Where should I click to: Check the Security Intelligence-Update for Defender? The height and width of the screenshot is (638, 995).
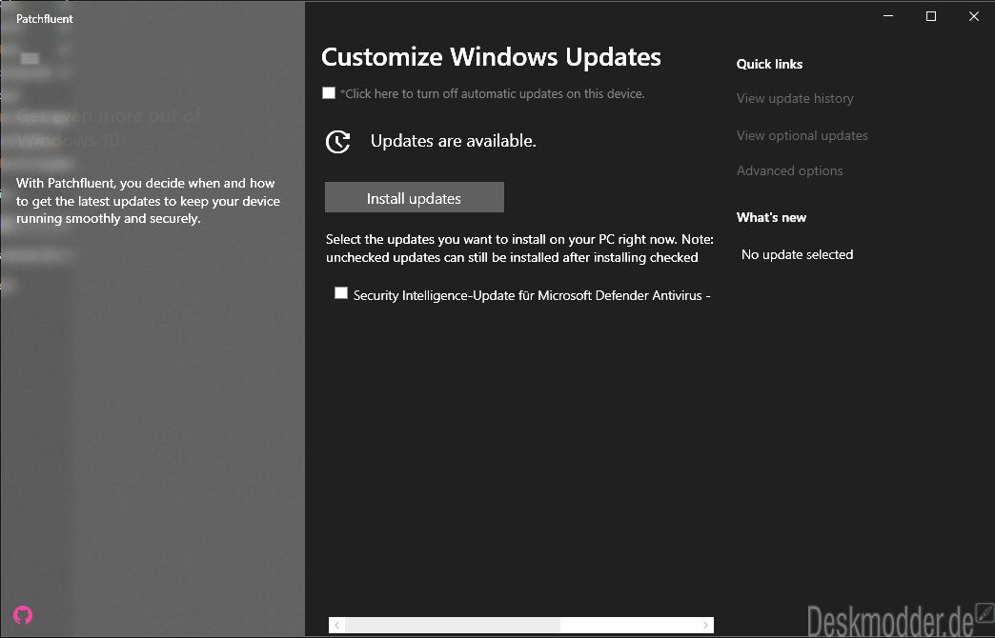click(341, 293)
